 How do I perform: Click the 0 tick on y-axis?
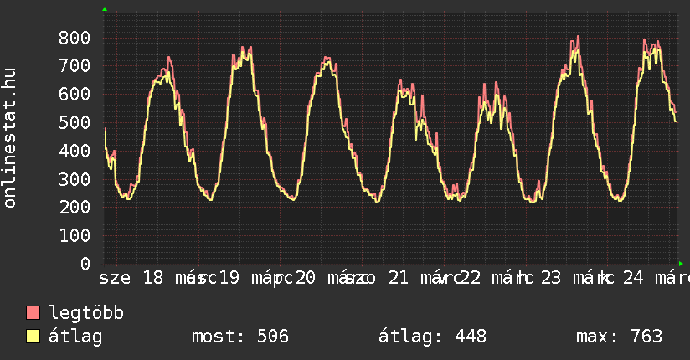(85, 264)
